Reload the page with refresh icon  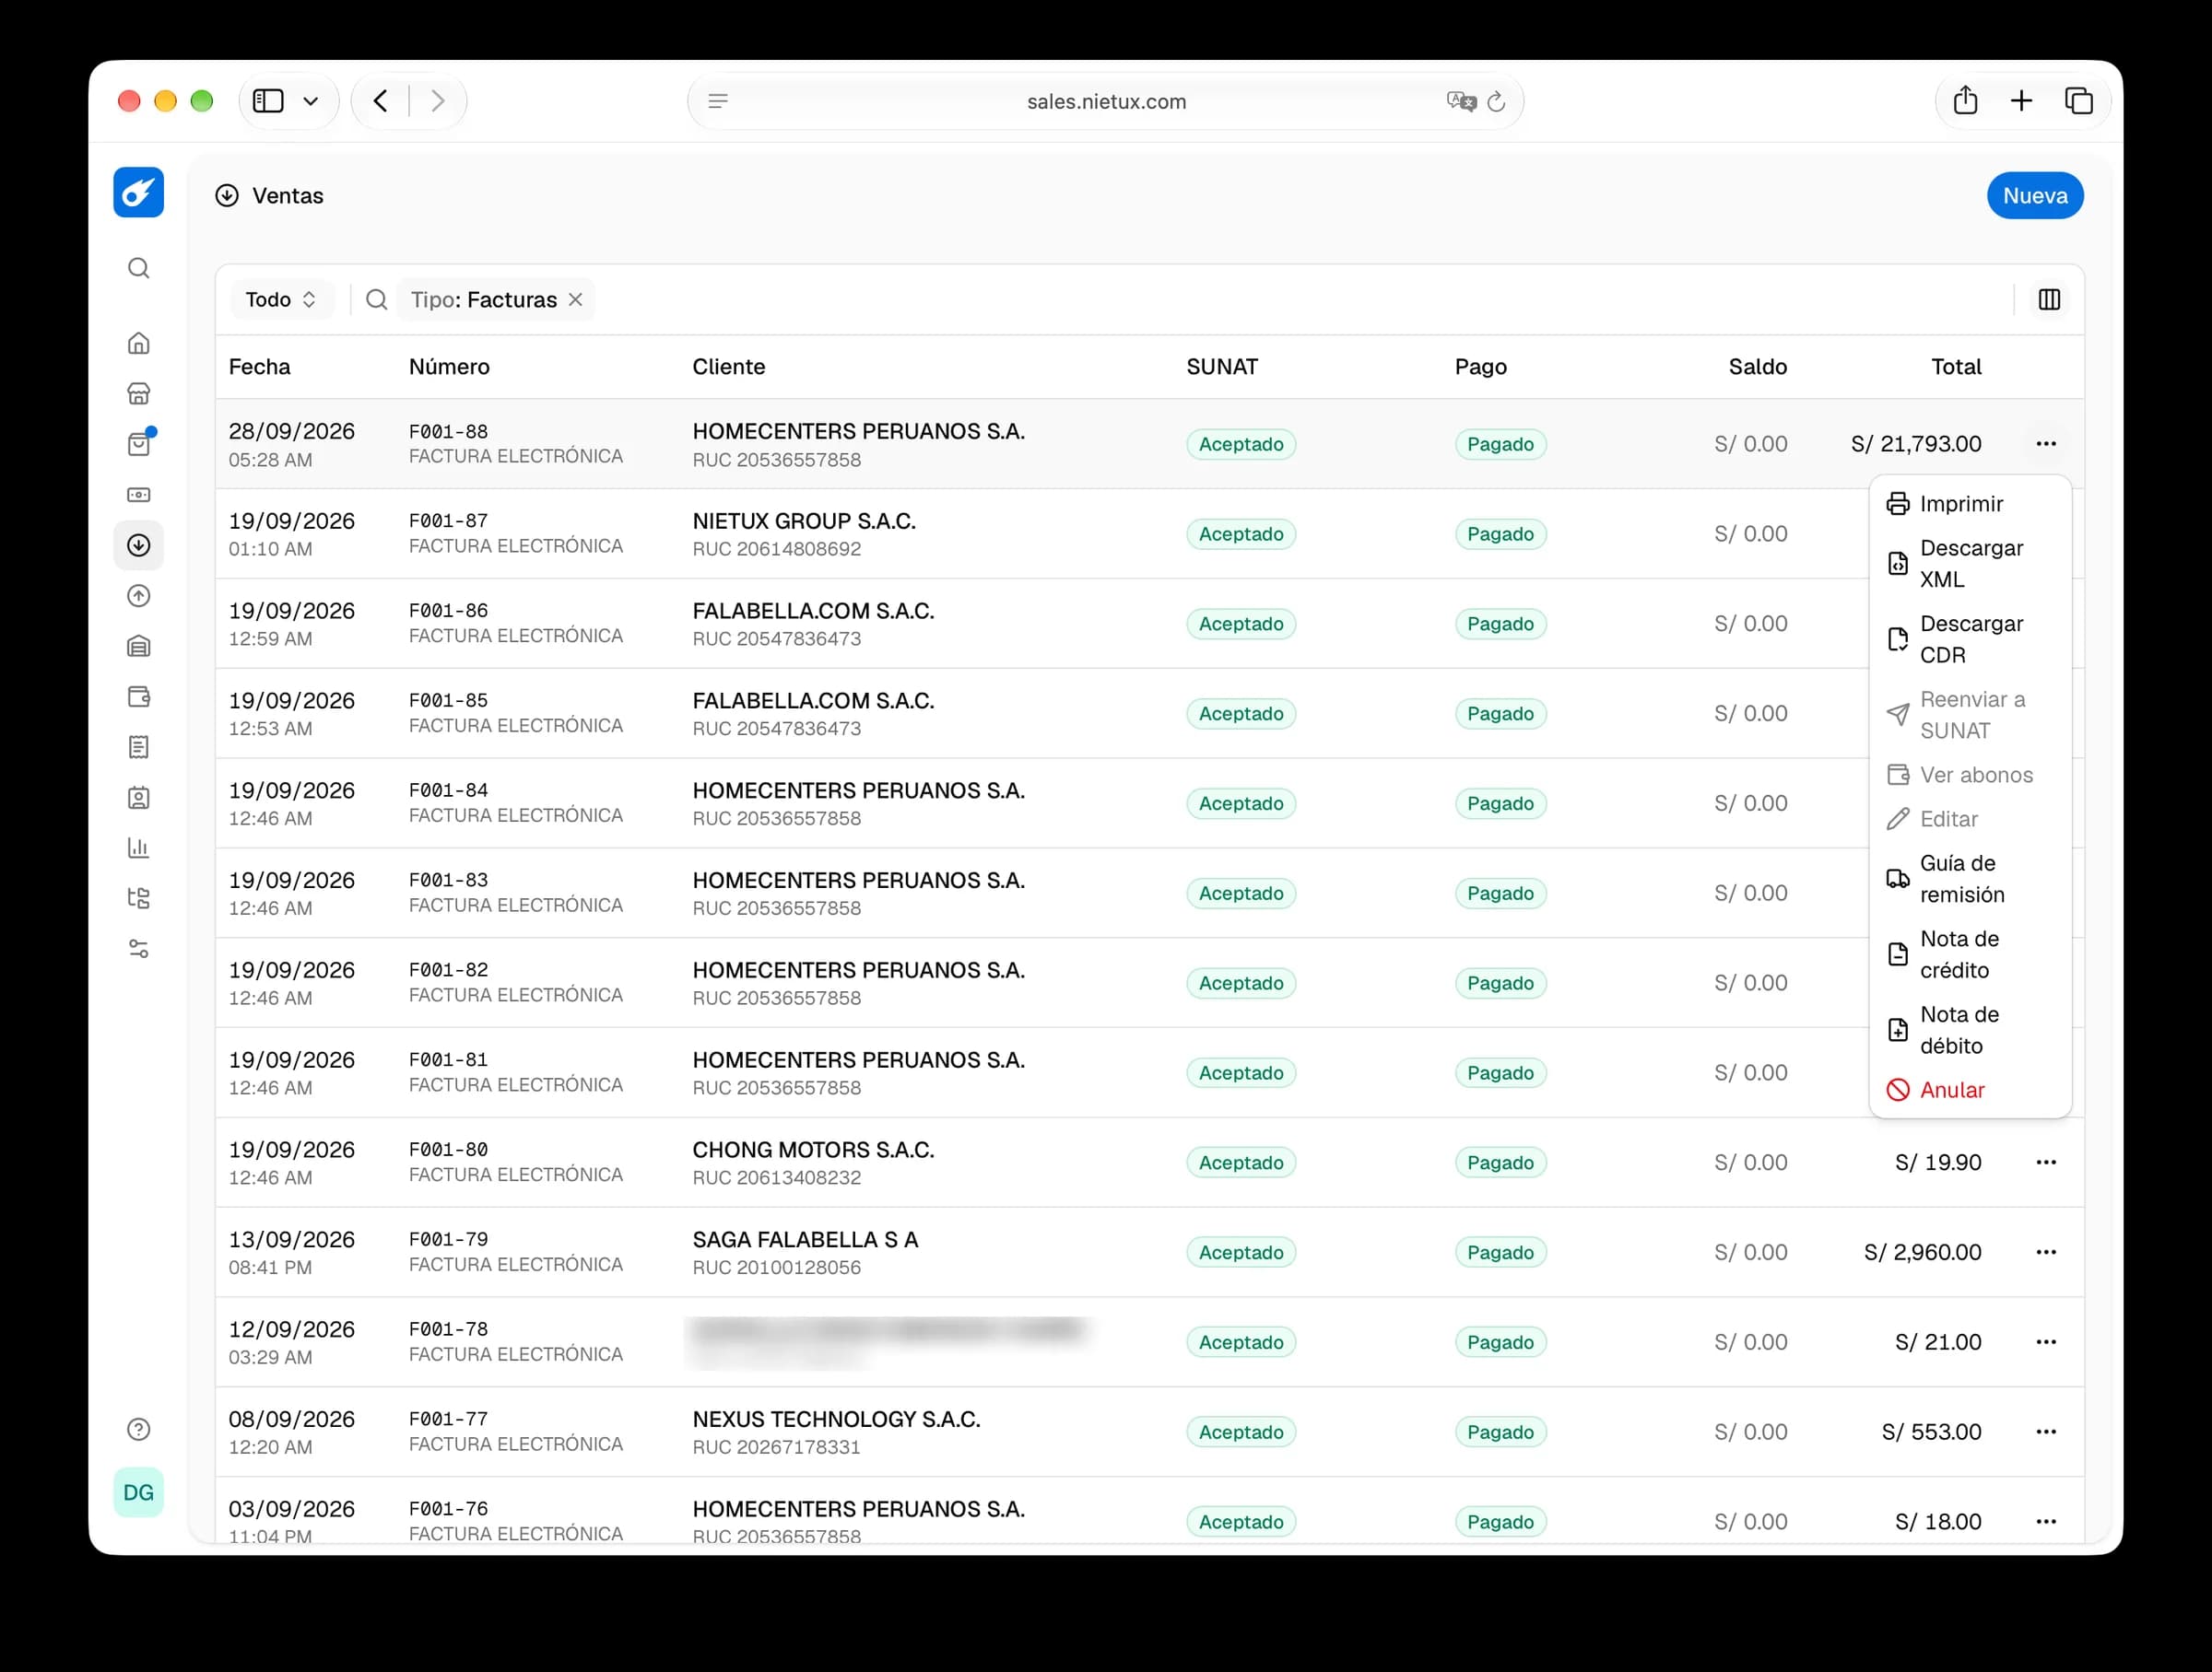tap(1496, 101)
